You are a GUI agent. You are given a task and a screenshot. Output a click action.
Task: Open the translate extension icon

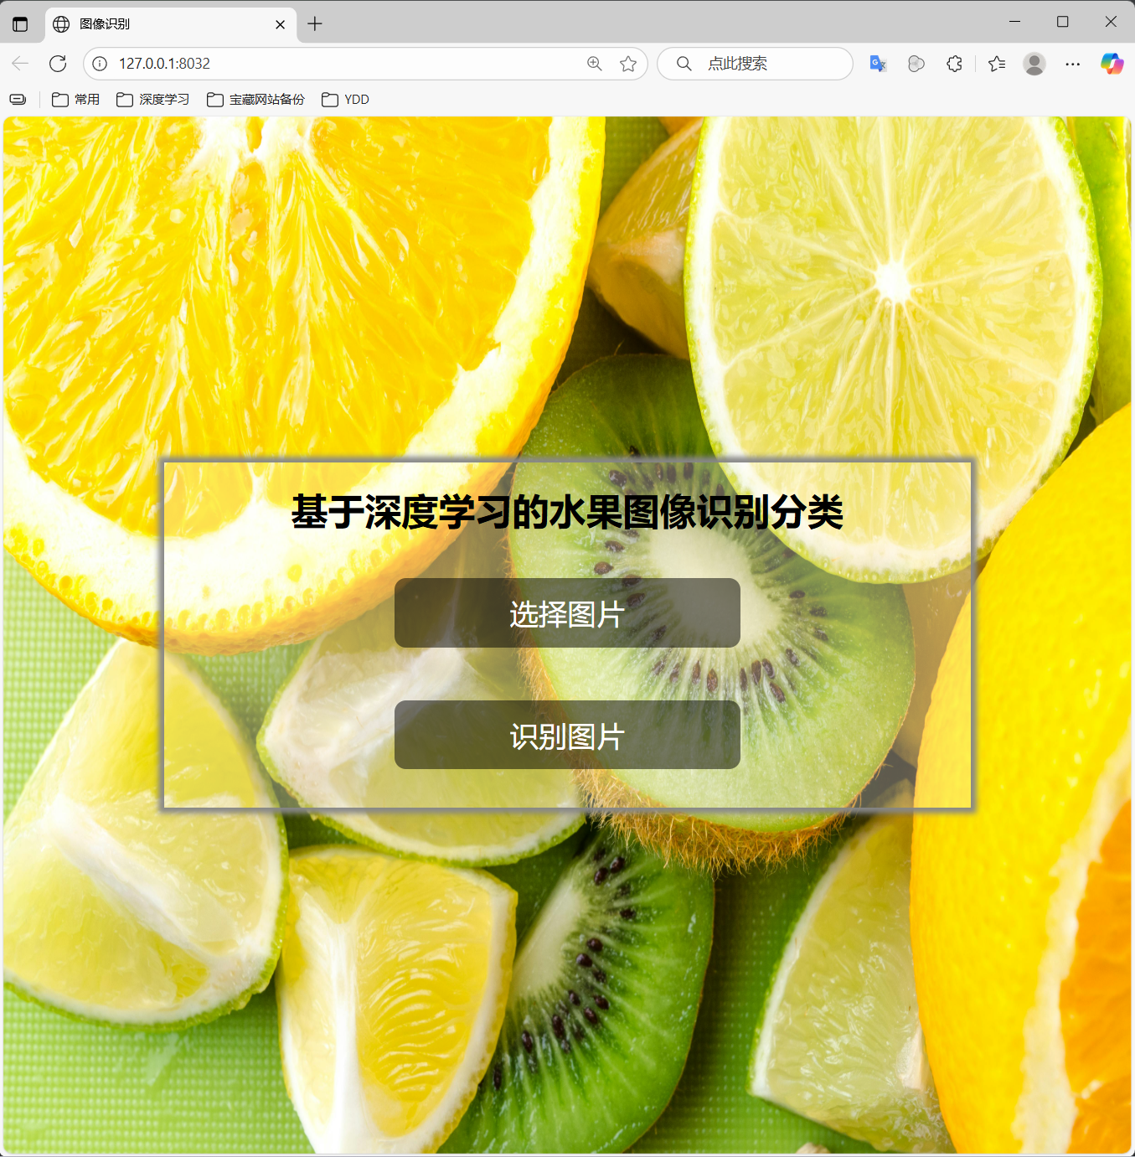click(878, 64)
